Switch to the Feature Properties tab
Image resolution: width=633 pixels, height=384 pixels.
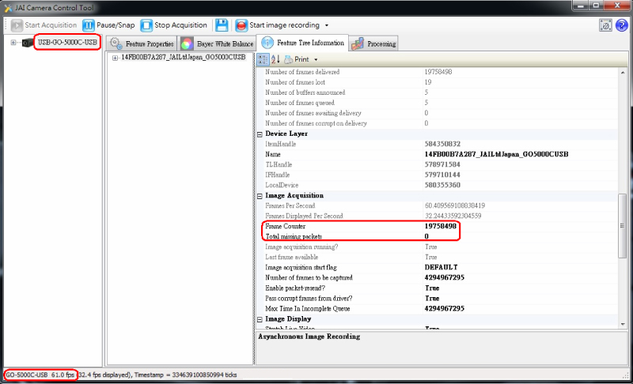[x=142, y=43]
